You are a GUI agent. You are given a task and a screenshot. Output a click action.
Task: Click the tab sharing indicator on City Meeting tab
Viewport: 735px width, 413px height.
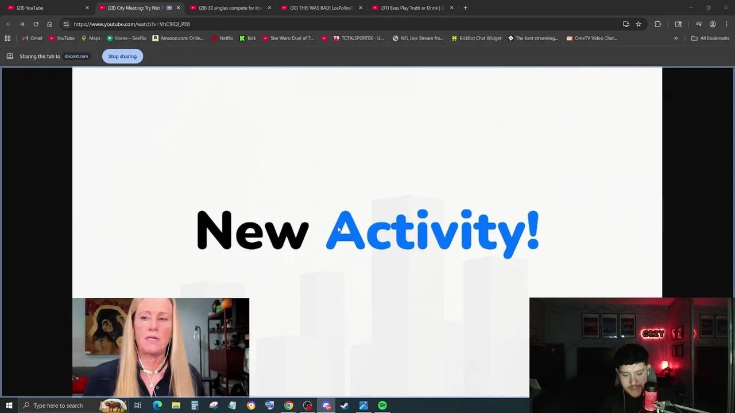(169, 8)
